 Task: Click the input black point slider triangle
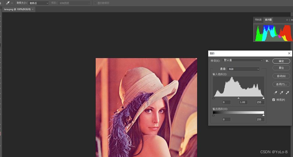pos(213,98)
